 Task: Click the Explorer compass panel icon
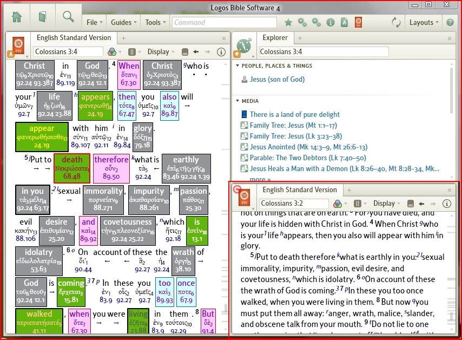point(245,45)
